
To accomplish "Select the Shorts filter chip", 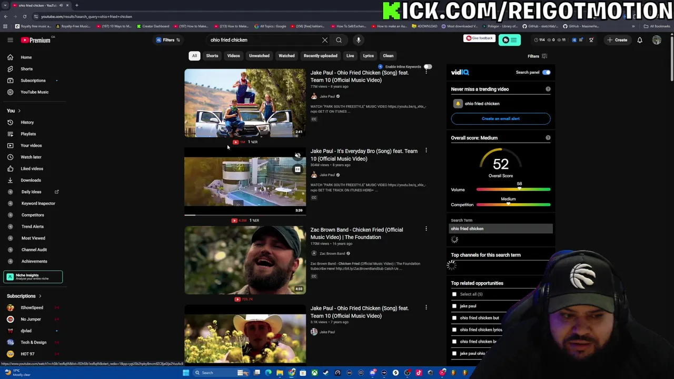I will point(212,56).
